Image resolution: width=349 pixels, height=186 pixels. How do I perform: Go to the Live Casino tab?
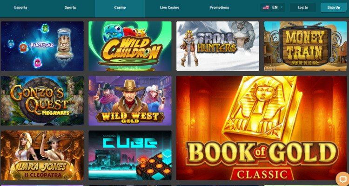click(169, 7)
